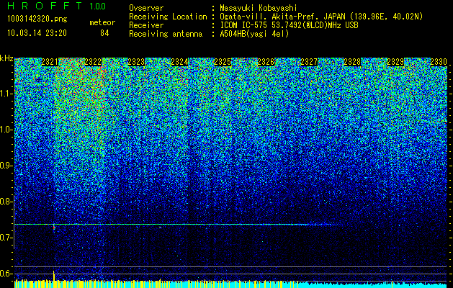Click the 2327 time marker label
Viewport: 453px width, 288px height.
(x=309, y=62)
